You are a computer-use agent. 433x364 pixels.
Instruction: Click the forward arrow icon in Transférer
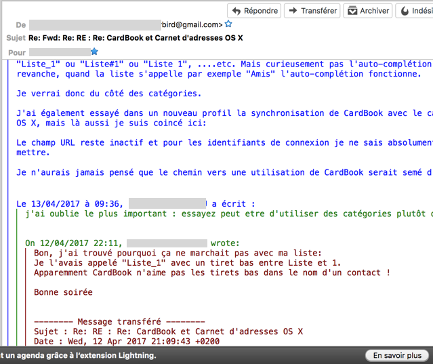click(293, 10)
